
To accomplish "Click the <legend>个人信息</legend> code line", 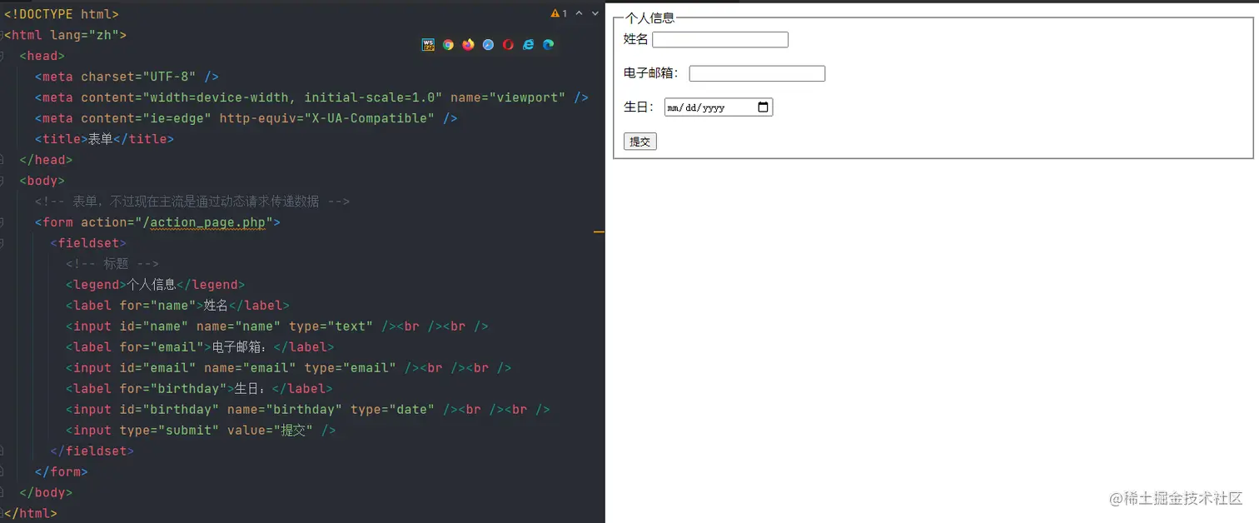I will (155, 285).
